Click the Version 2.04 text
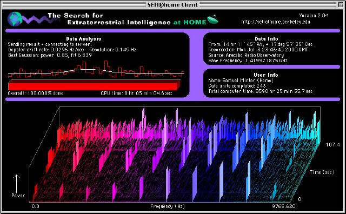346x214 pixels. click(x=314, y=16)
